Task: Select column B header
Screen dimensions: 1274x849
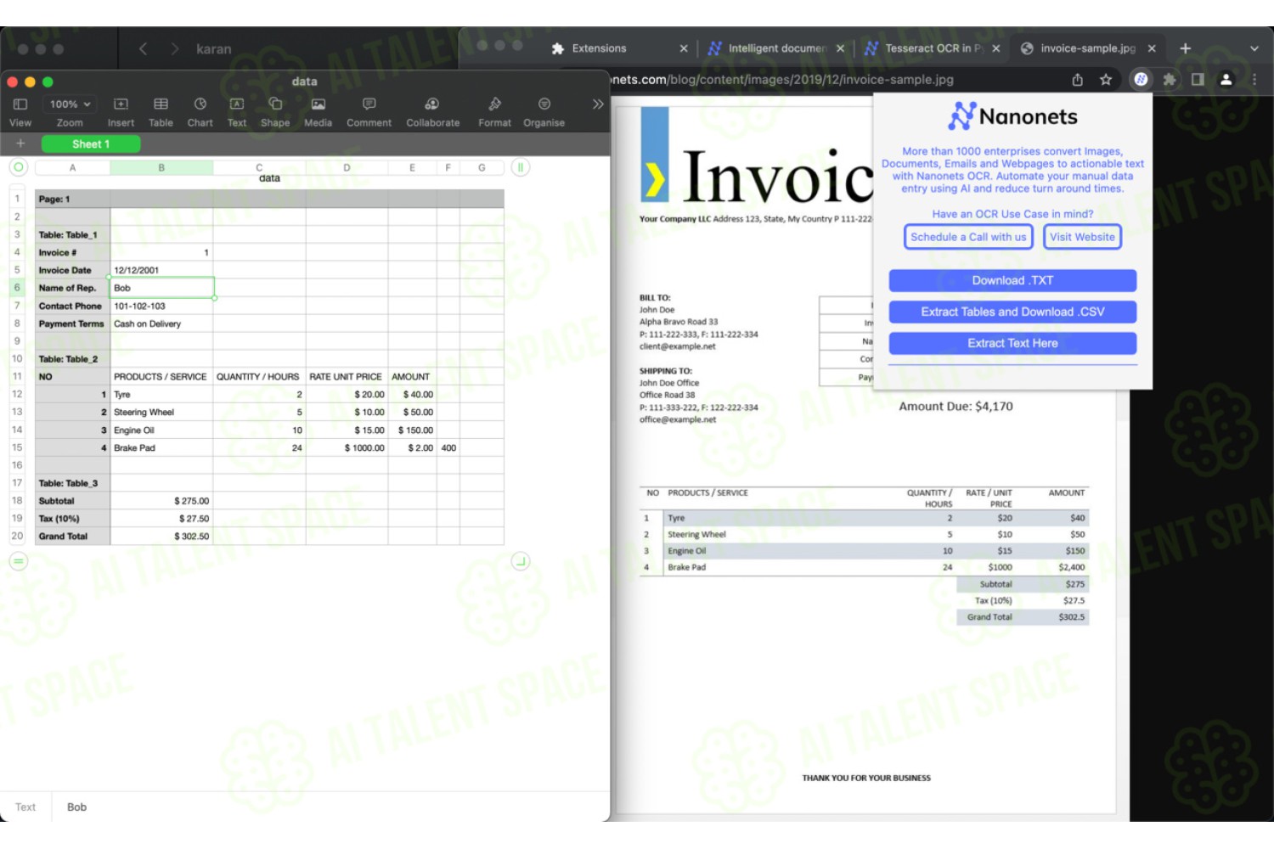Action: tap(161, 168)
